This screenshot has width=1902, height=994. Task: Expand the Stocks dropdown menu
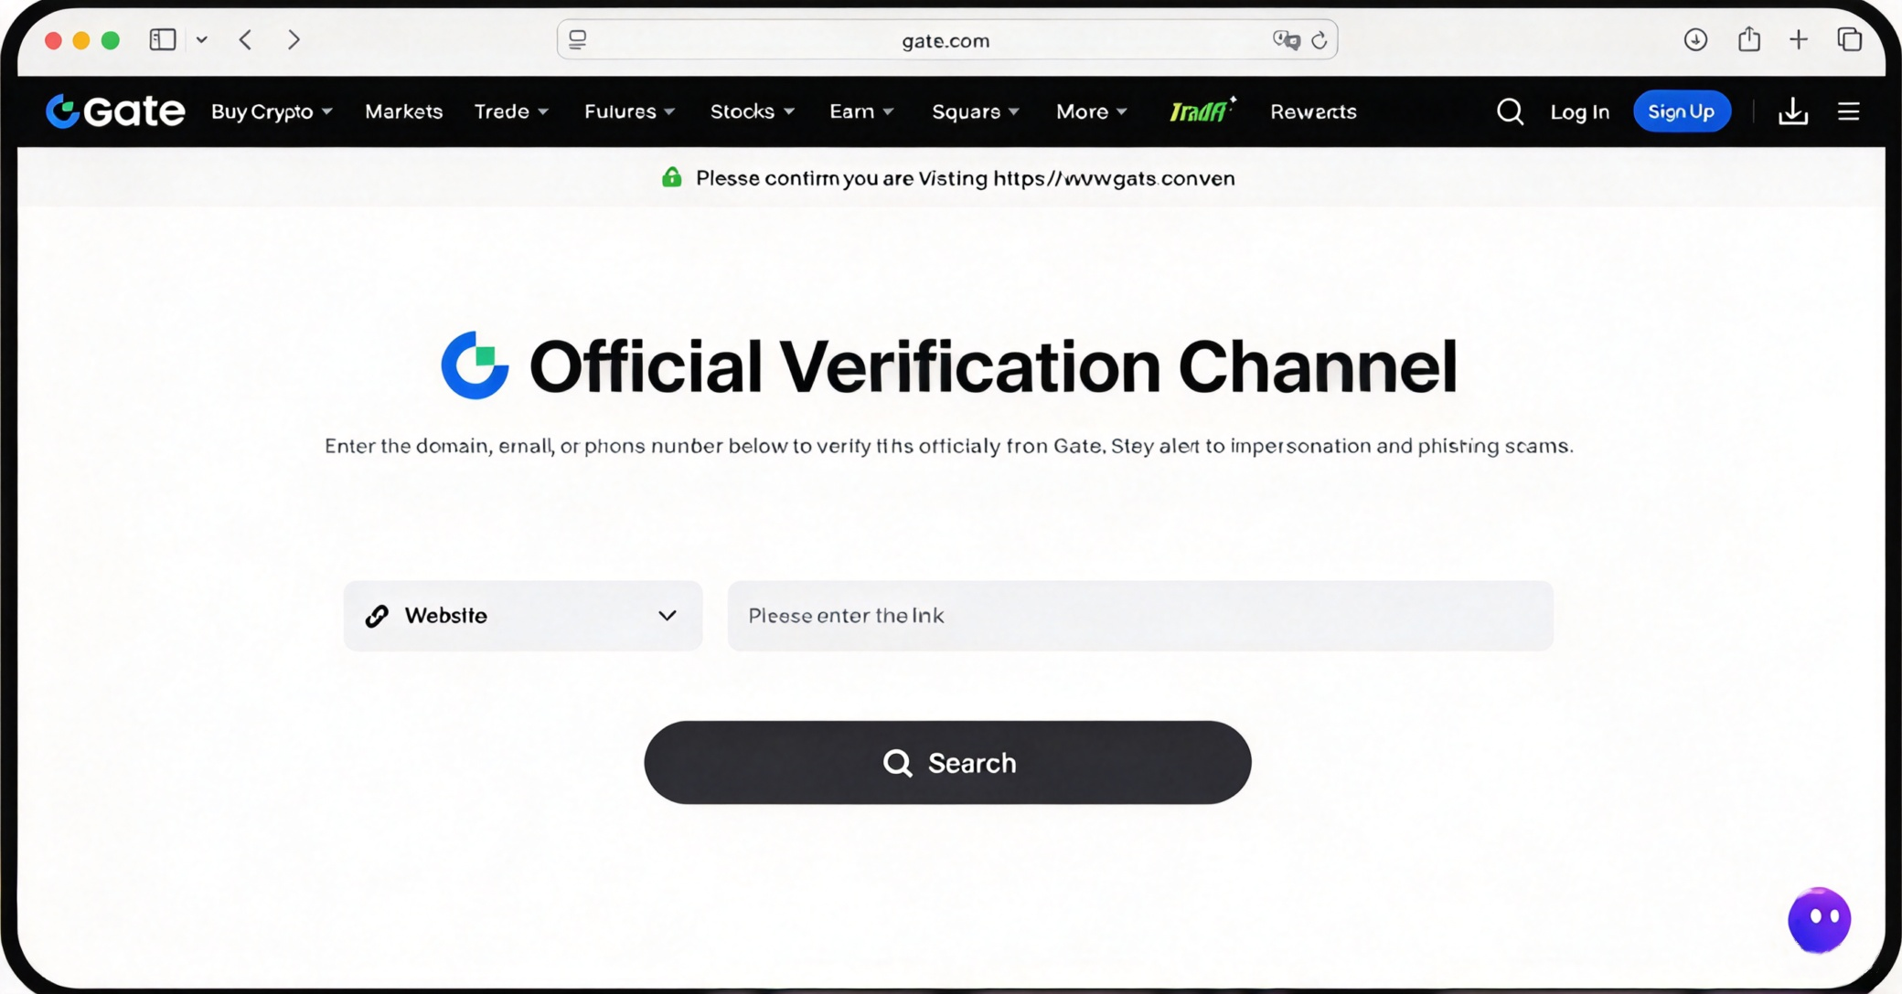click(753, 111)
